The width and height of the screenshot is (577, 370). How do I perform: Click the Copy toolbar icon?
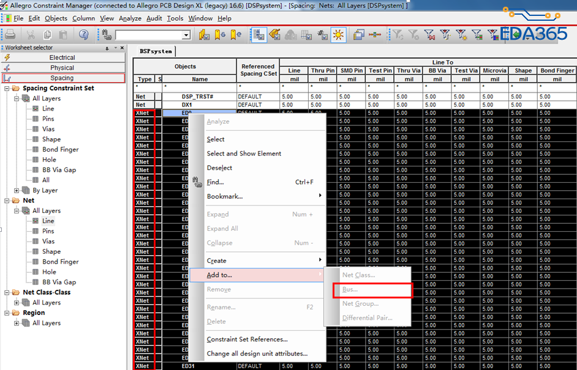tap(47, 35)
